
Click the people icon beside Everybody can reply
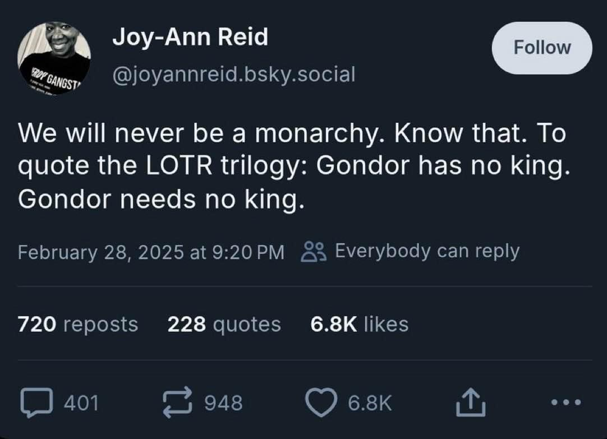[314, 252]
